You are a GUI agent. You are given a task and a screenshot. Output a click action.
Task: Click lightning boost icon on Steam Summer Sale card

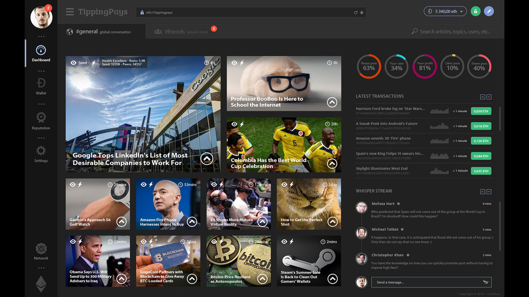coord(291,241)
